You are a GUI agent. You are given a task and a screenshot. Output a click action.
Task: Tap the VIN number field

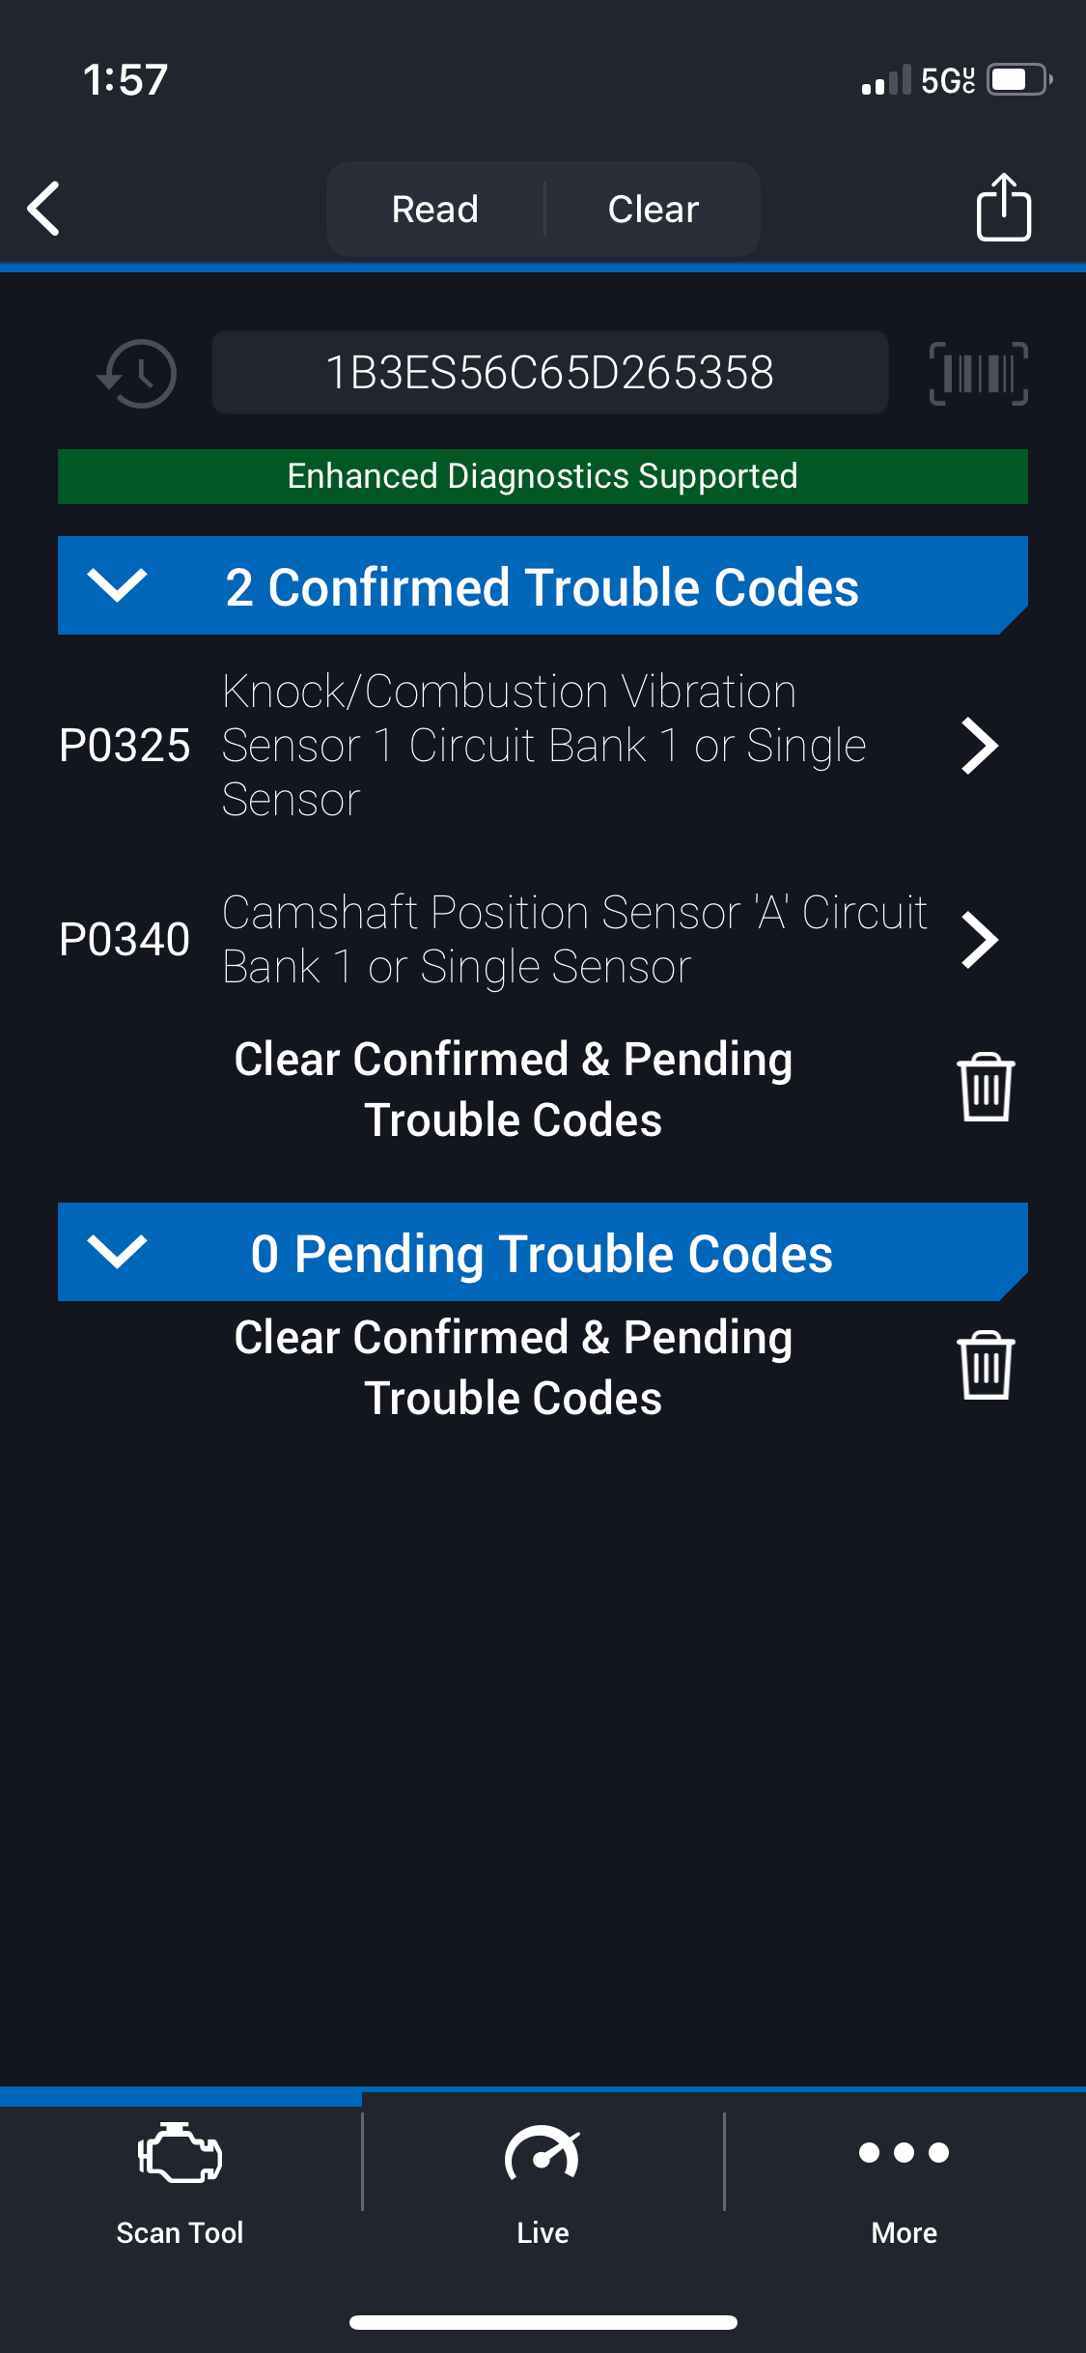549,373
